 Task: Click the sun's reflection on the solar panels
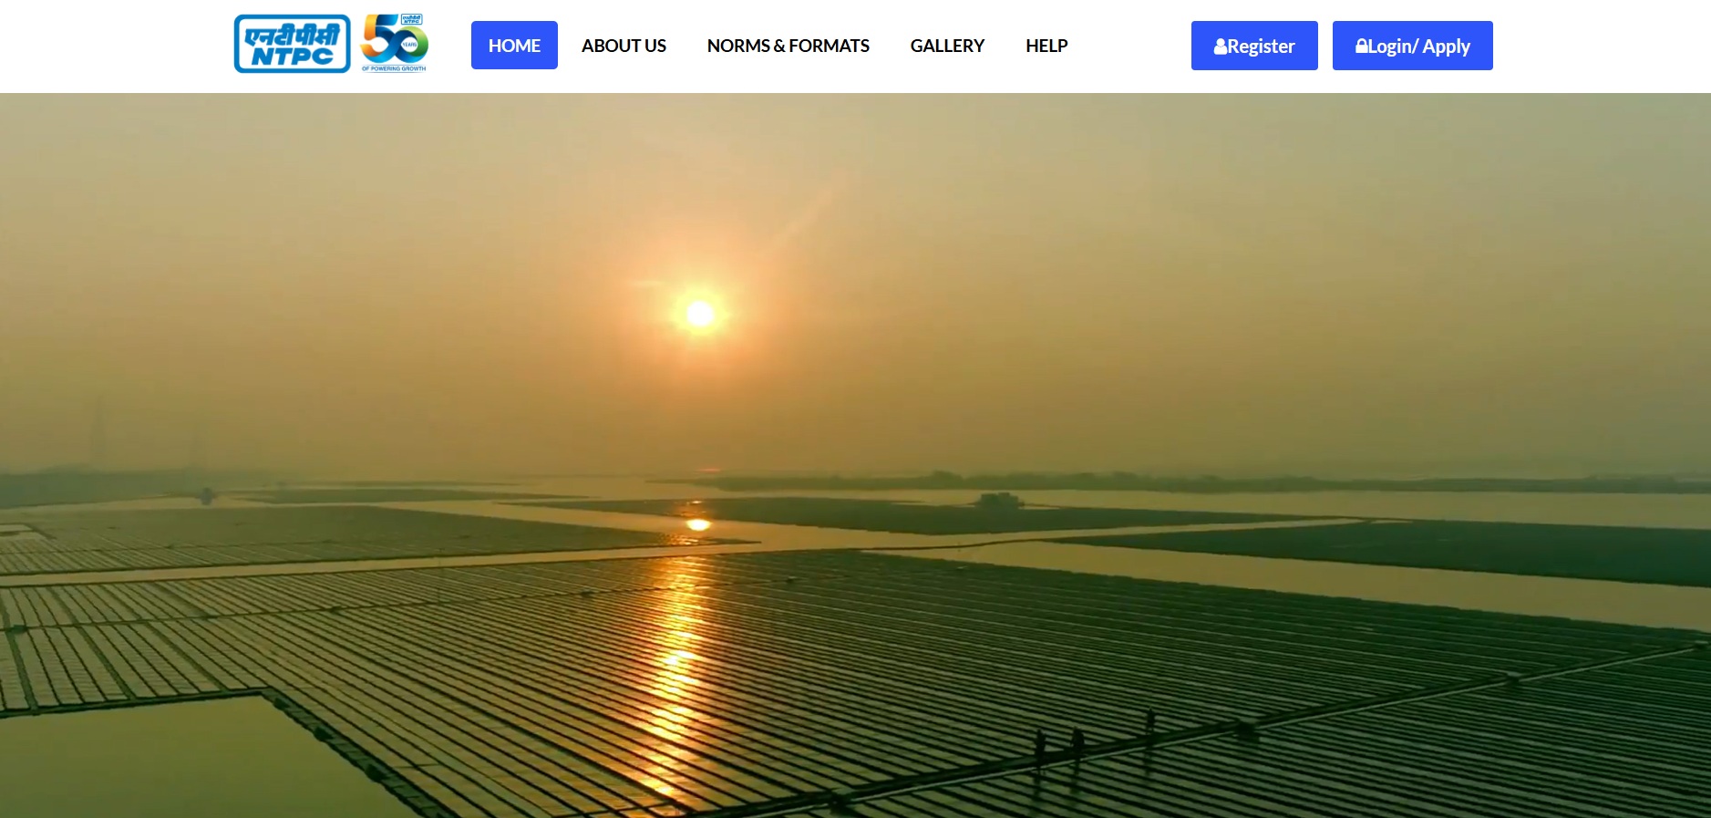[679, 657]
